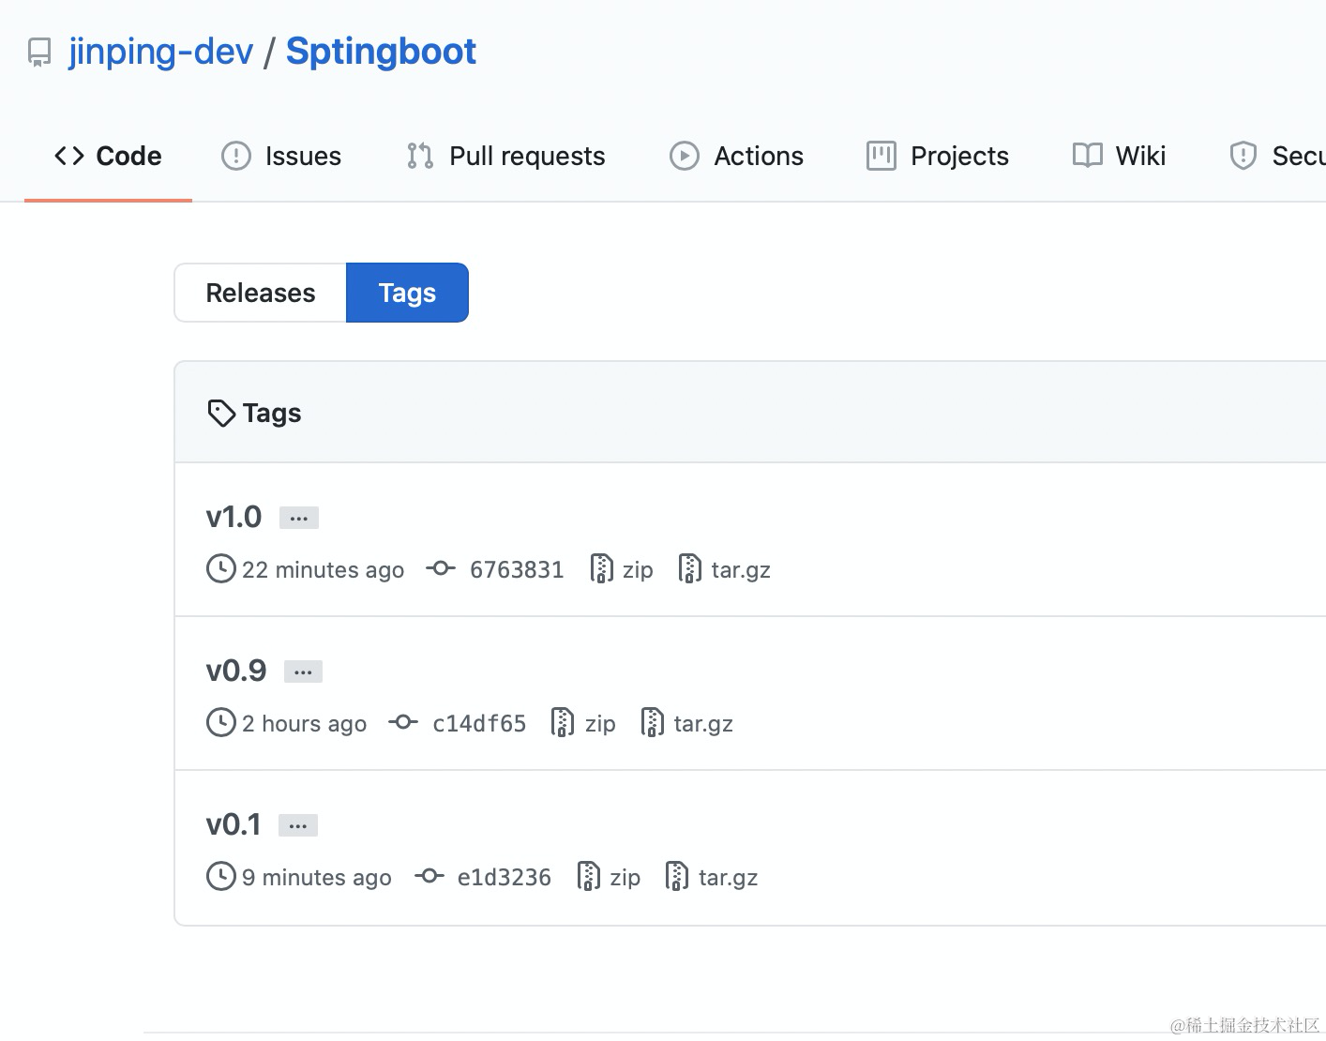
Task: Select the blue Tags button
Action: click(x=407, y=293)
